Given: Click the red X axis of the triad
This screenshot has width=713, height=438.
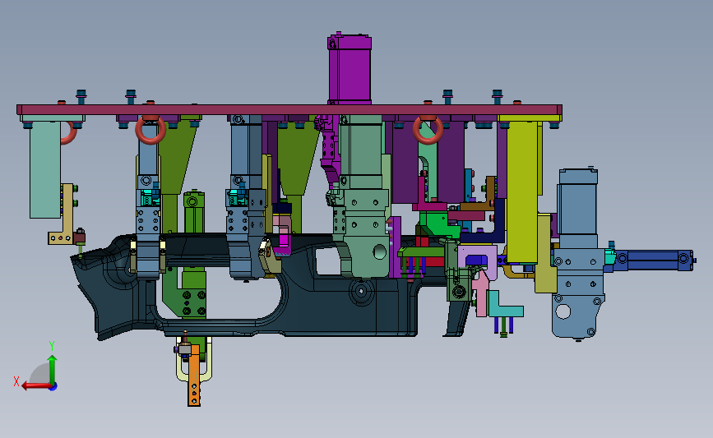Looking at the screenshot, I should pyautogui.click(x=36, y=386).
